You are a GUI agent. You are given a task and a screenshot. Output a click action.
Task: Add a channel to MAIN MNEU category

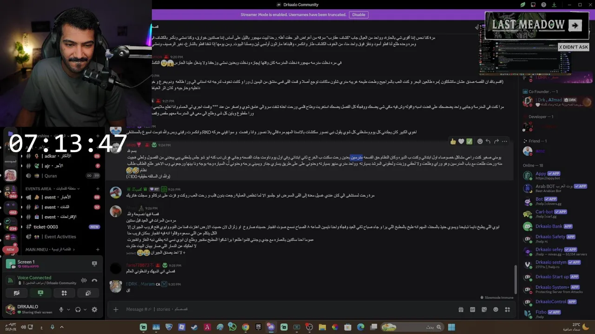coord(98,250)
